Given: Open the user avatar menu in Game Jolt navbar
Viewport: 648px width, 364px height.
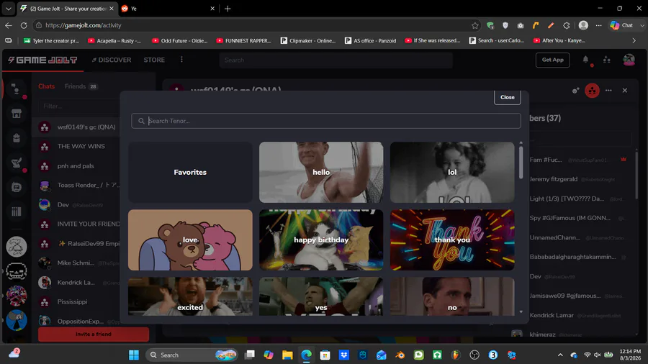Looking at the screenshot, I should 629,60.
